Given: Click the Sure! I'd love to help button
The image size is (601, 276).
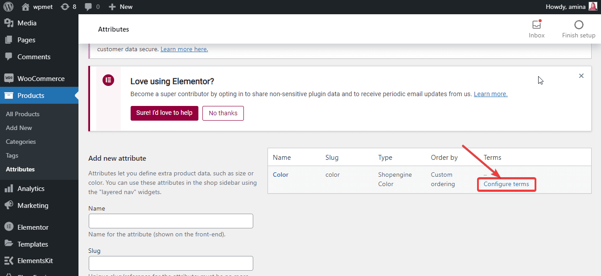Looking at the screenshot, I should [164, 113].
